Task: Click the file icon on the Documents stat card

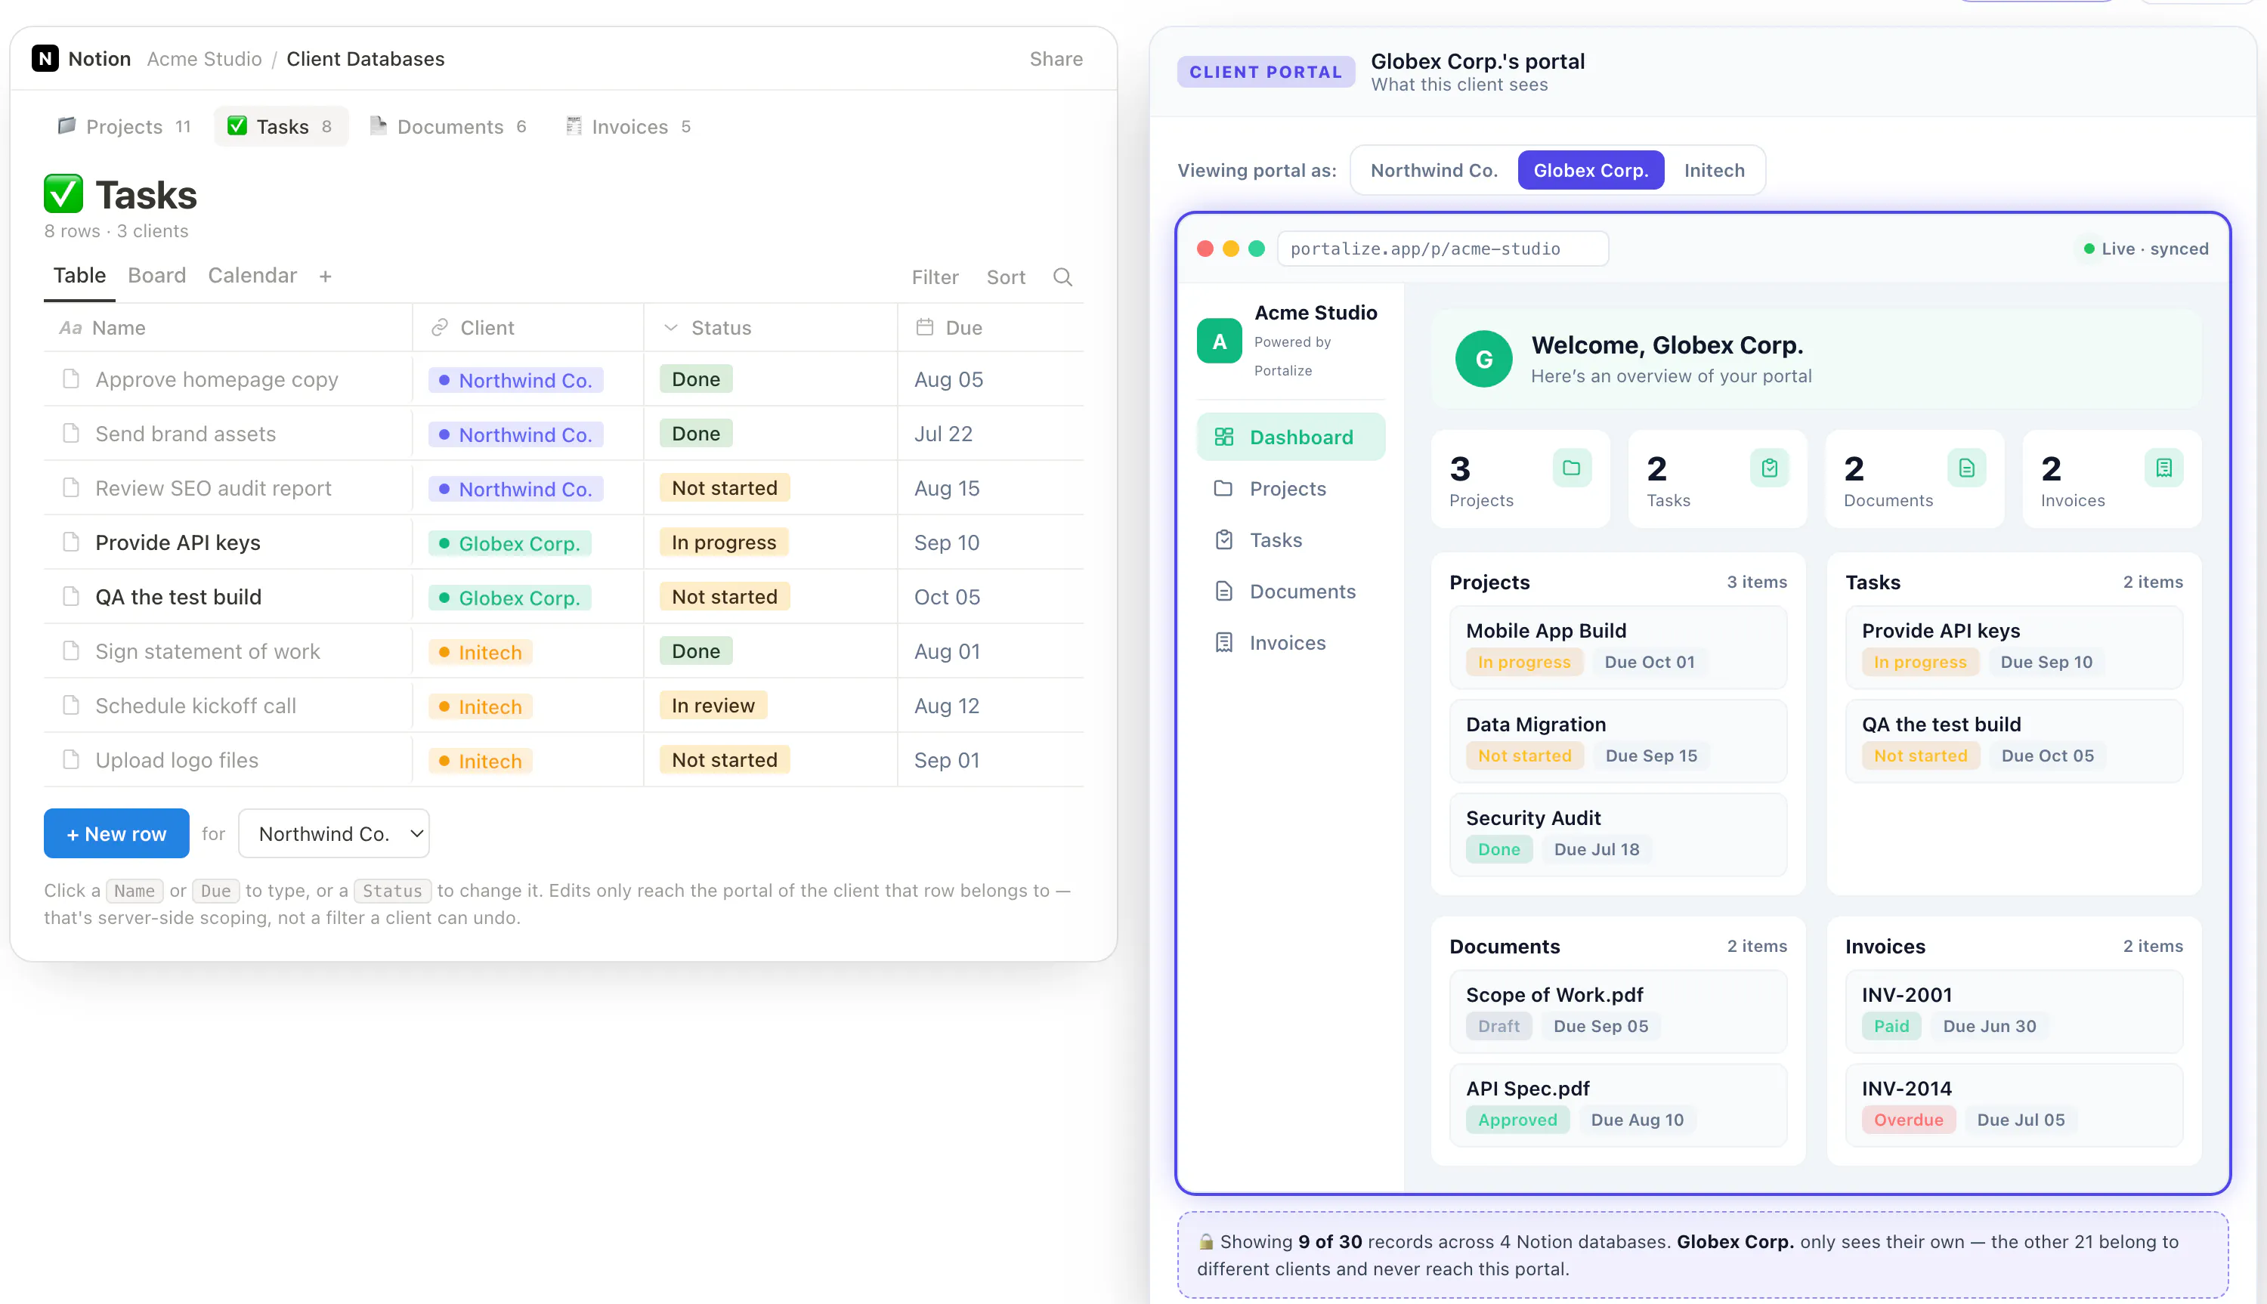Action: tap(1966, 468)
